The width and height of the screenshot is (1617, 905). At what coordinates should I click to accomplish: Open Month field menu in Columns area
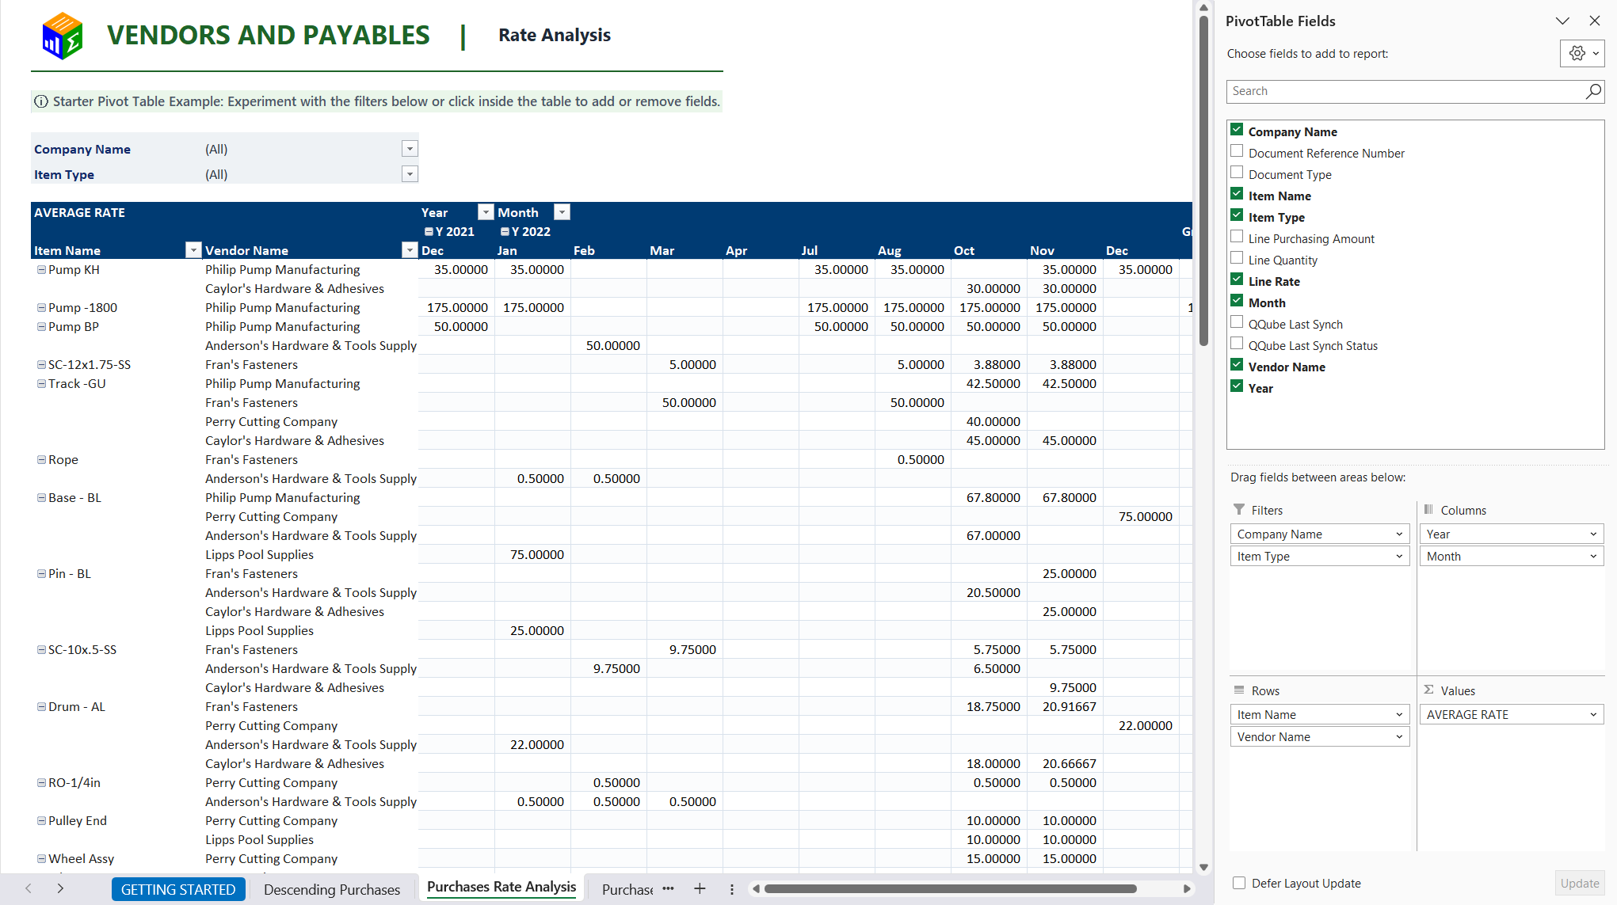point(1593,557)
